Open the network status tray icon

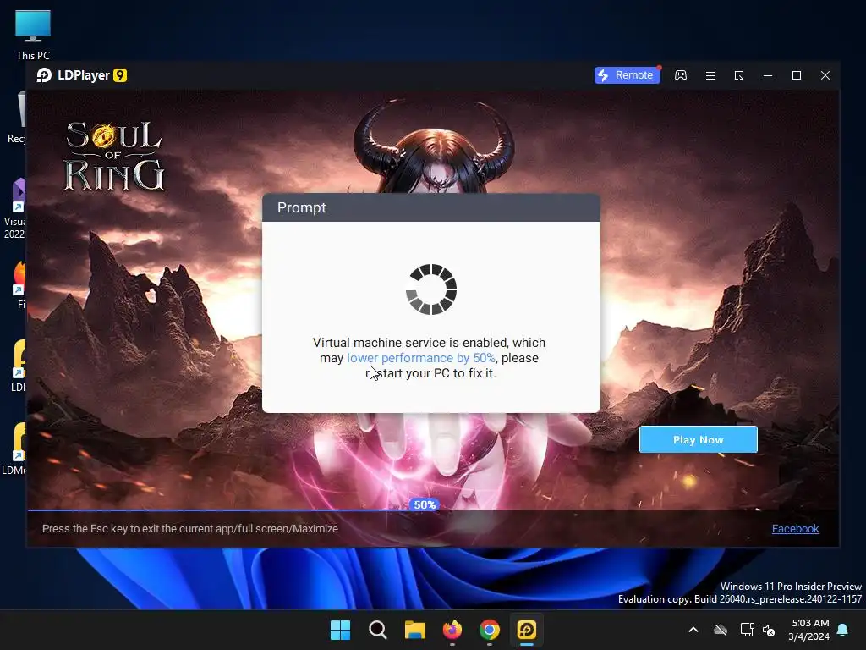pyautogui.click(x=748, y=630)
